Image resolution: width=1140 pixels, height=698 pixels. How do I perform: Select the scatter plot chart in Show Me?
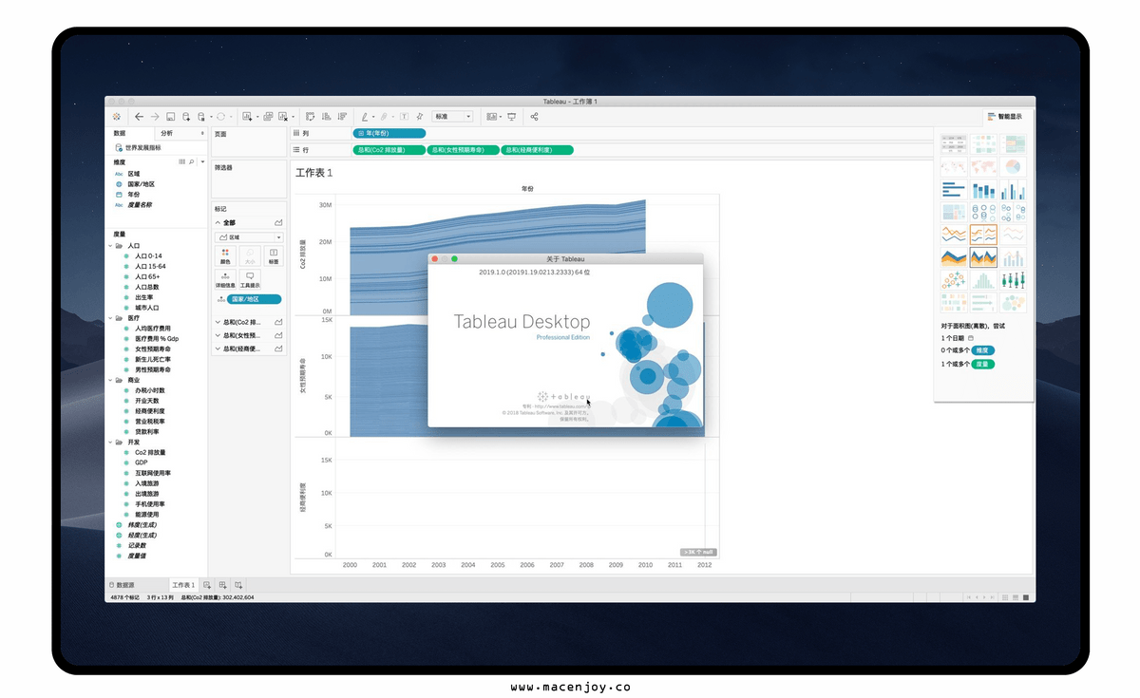pos(954,280)
